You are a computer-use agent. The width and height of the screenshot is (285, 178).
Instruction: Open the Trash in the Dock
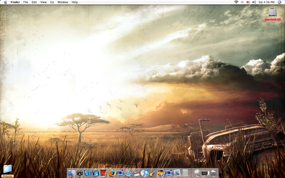pos(213,173)
